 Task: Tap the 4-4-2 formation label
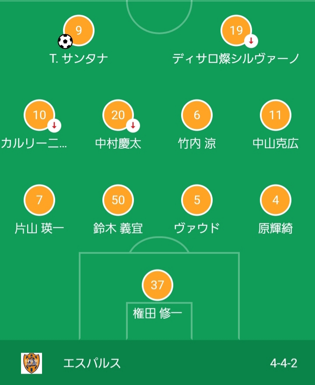[283, 363]
